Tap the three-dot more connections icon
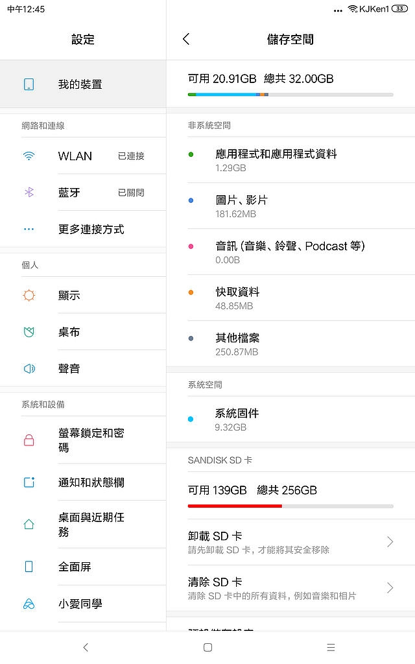This screenshot has width=415, height=664. (29, 229)
